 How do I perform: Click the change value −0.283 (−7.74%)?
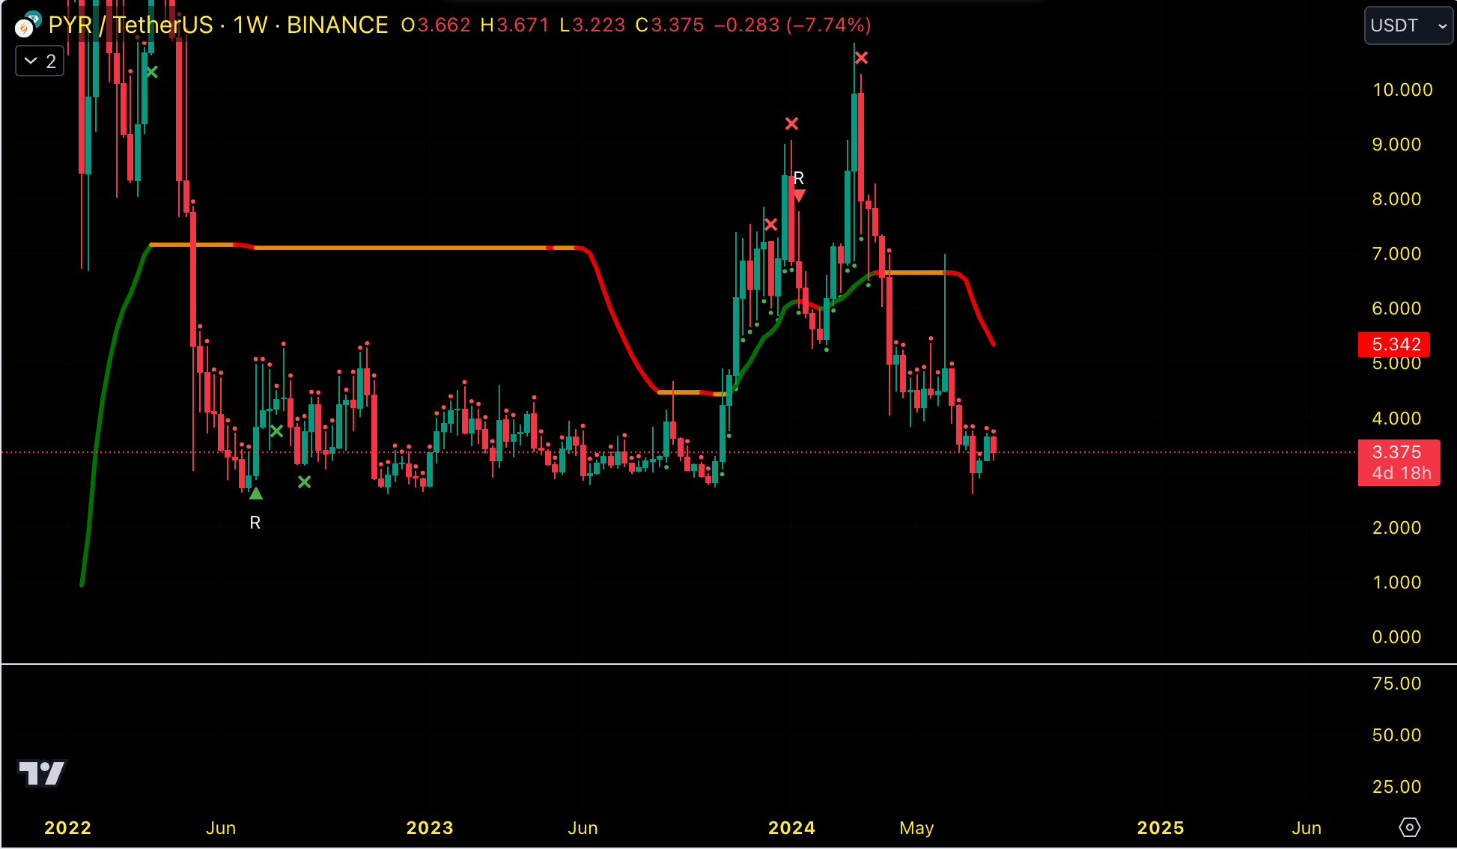tap(792, 25)
